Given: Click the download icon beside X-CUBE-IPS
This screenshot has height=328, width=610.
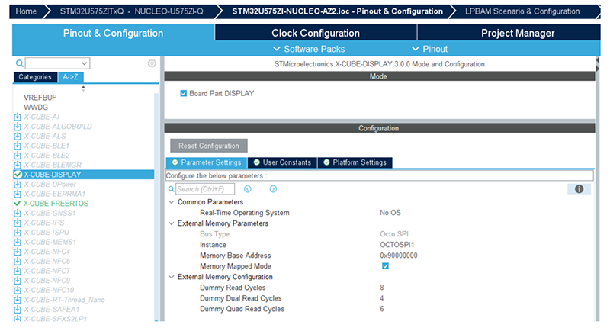Looking at the screenshot, I should coord(17,223).
